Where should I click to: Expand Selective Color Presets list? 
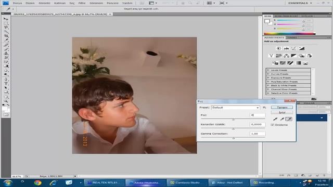pyautogui.click(x=268, y=93)
